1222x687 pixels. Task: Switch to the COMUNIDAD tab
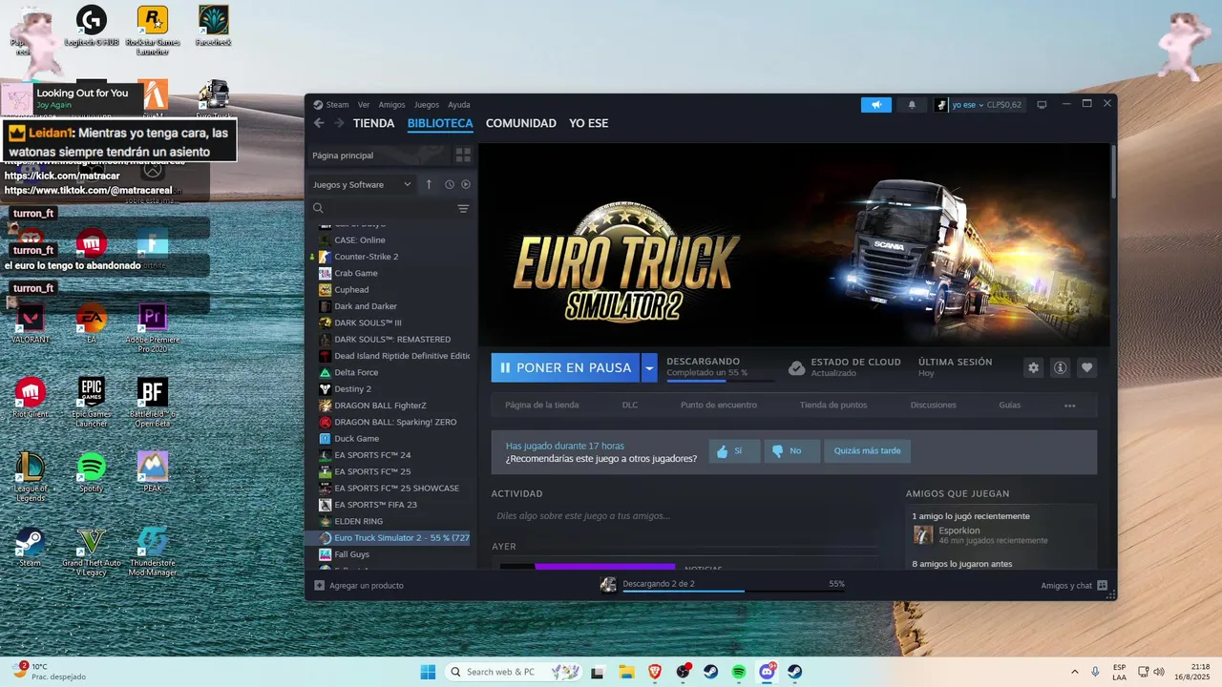(520, 123)
